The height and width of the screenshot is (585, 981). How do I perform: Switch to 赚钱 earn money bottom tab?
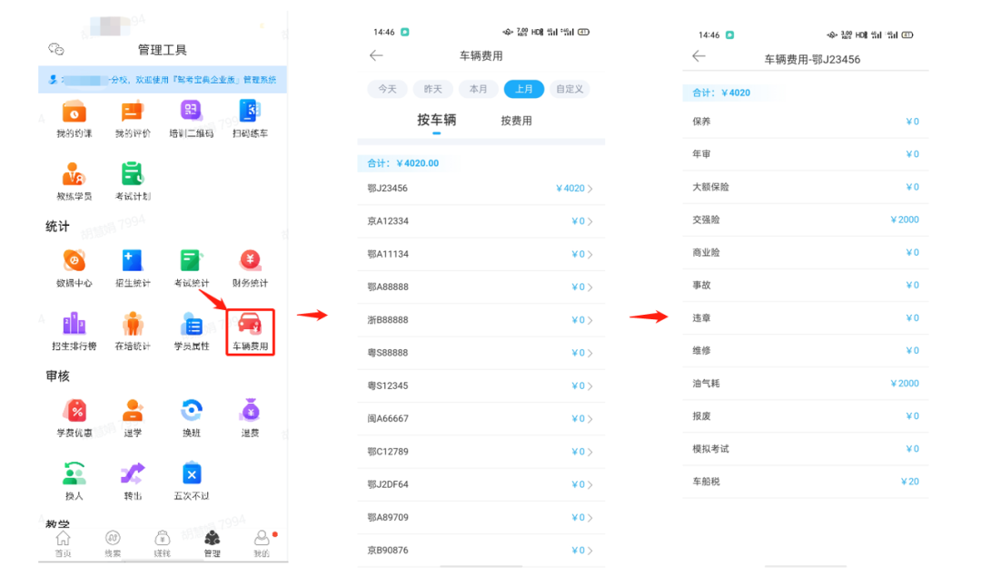[162, 544]
